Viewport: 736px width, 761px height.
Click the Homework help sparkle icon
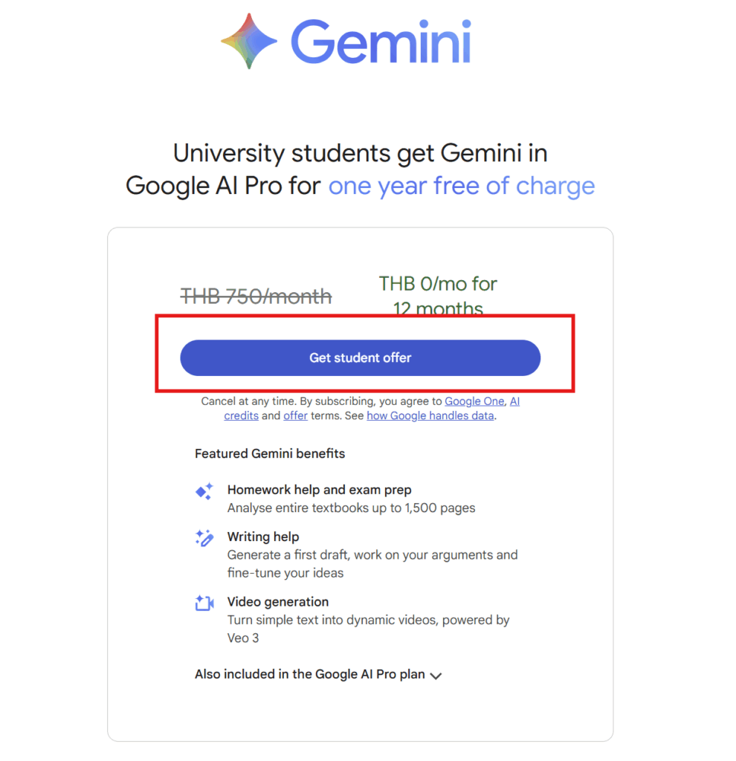click(204, 491)
